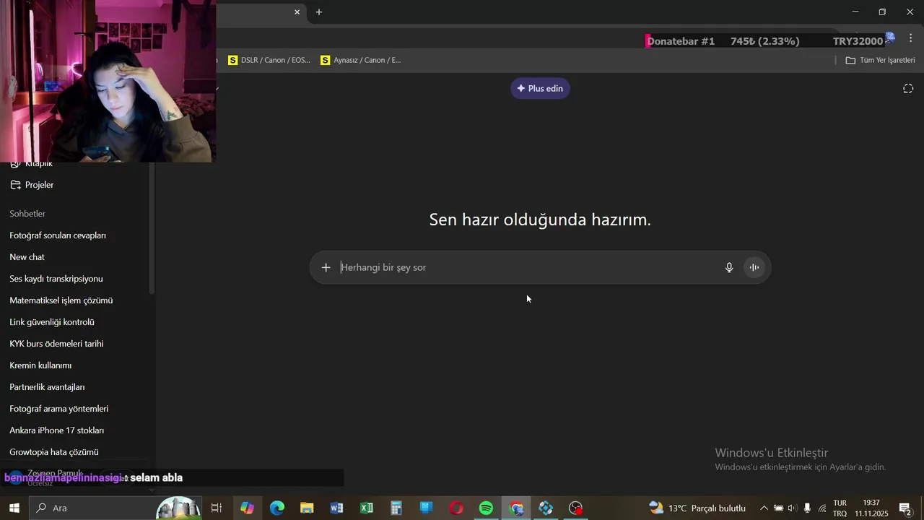The width and height of the screenshot is (924, 520).
Task: Click the microphone tray icon
Action: 807,508
